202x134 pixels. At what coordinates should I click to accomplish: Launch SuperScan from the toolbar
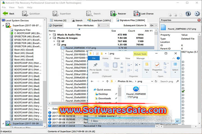[x=61, y=14]
